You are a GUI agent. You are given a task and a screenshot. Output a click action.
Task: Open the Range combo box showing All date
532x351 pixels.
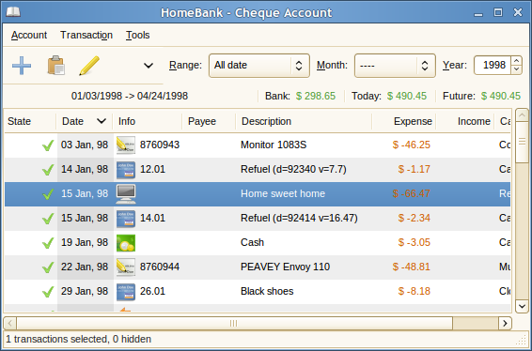(259, 66)
